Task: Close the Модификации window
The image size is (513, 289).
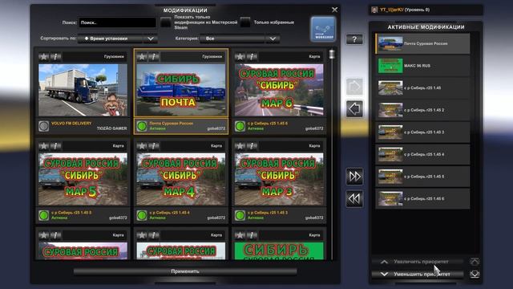Action: pos(334,10)
